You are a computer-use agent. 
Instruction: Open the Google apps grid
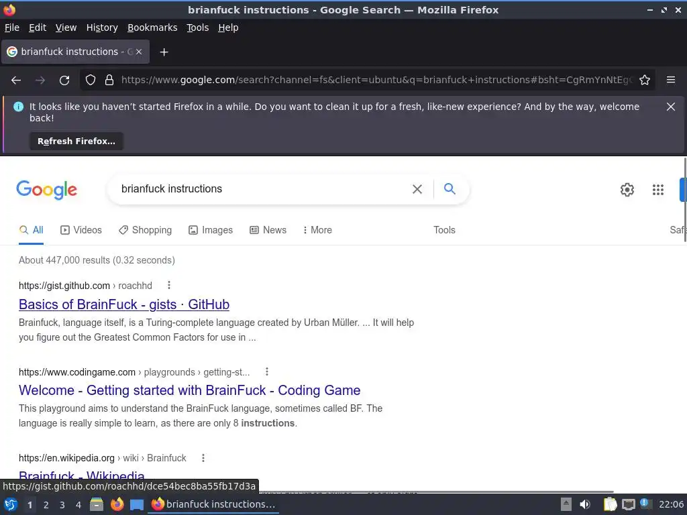click(658, 190)
